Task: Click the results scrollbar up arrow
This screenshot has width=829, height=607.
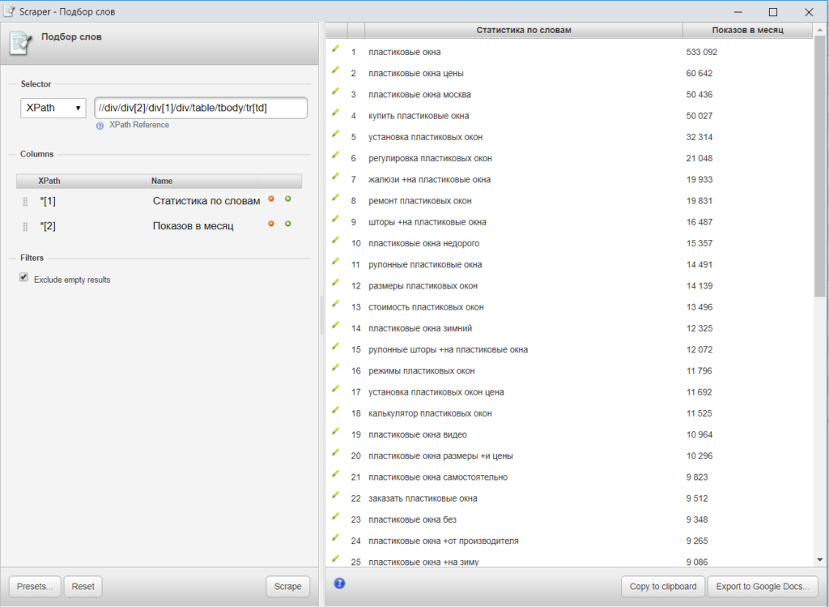Action: [820, 30]
